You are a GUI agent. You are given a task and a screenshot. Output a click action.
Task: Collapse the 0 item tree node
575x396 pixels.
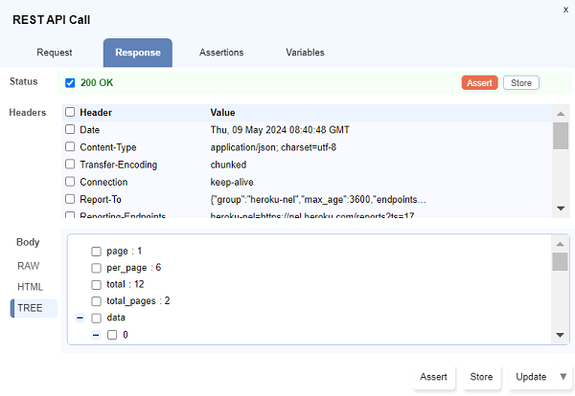click(x=96, y=335)
